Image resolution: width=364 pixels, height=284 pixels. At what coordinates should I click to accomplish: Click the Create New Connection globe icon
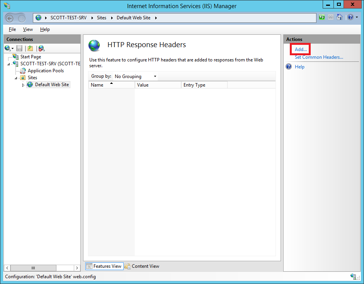[7, 48]
